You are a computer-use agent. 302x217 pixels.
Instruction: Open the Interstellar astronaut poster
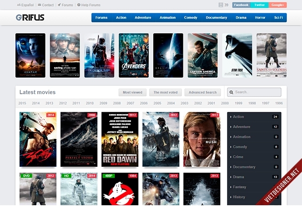(x=79, y=189)
